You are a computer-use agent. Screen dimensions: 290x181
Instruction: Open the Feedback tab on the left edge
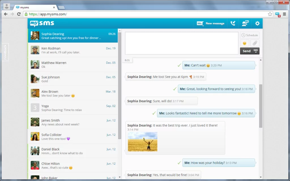point(5,52)
